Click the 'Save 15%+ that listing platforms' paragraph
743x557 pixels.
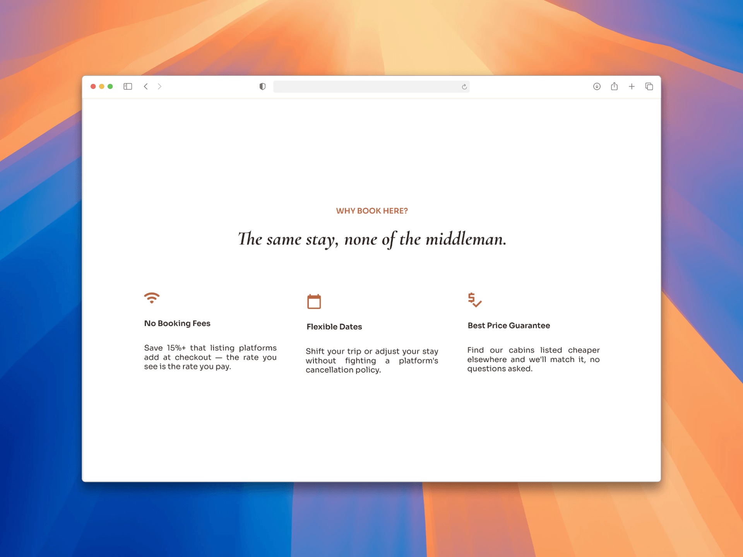211,357
